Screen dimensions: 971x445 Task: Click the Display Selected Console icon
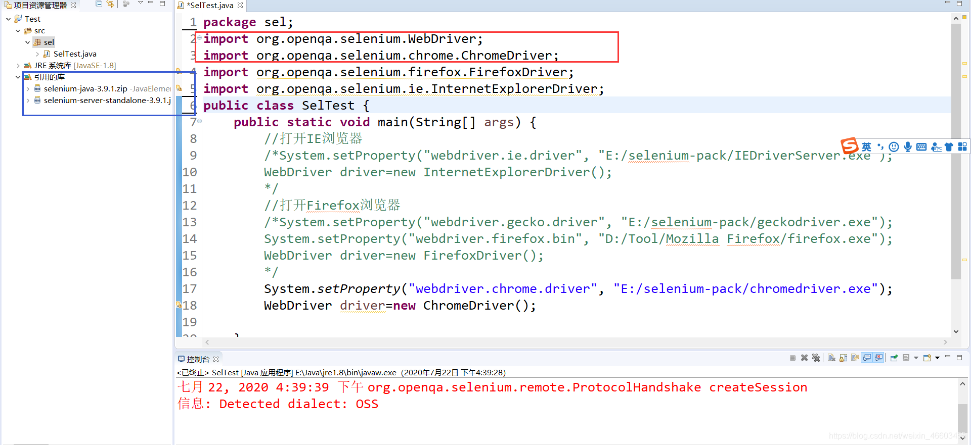(906, 358)
